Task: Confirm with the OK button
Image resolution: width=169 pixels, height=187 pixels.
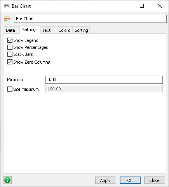Action: pyautogui.click(x=130, y=180)
